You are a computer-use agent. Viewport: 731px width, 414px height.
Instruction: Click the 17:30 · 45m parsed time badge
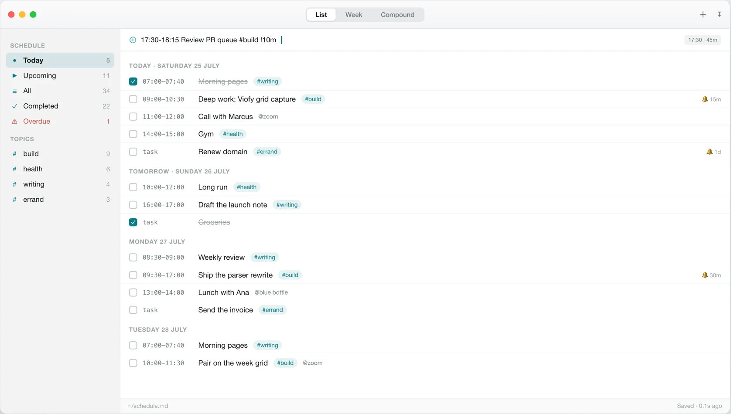point(703,40)
